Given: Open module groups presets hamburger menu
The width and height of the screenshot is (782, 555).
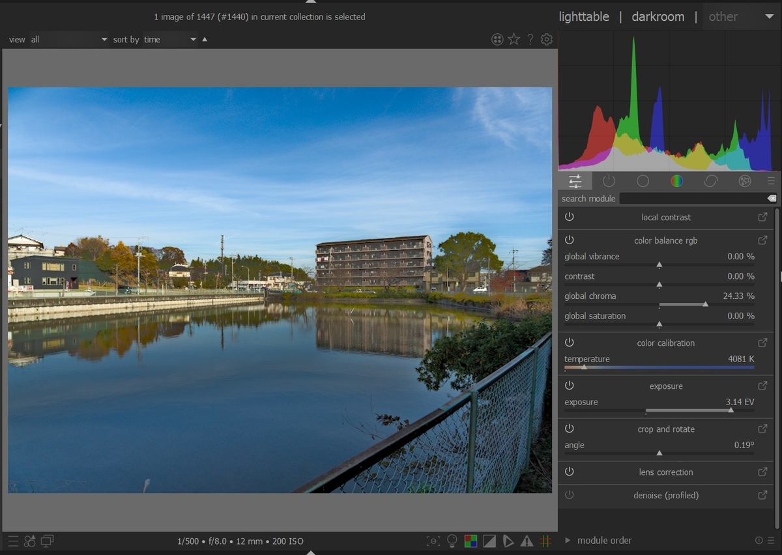Looking at the screenshot, I should point(771,181).
